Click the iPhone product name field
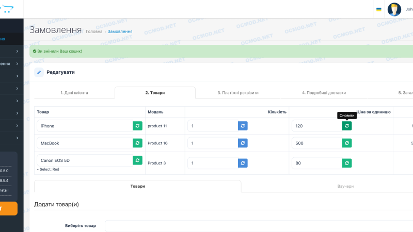The width and height of the screenshot is (413, 232). click(85, 126)
